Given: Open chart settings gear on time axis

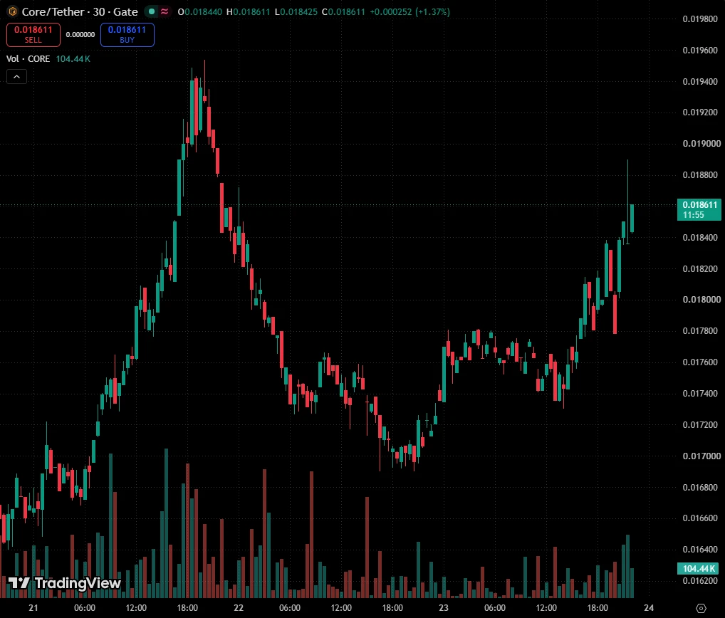Looking at the screenshot, I should 701,608.
